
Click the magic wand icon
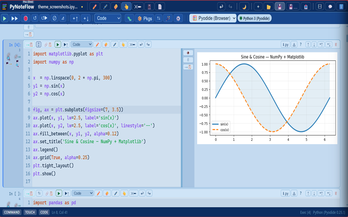tap(168, 18)
